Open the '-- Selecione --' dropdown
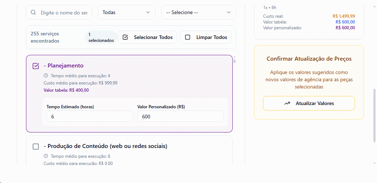Viewport: 377px width, 183px height. coord(198,12)
